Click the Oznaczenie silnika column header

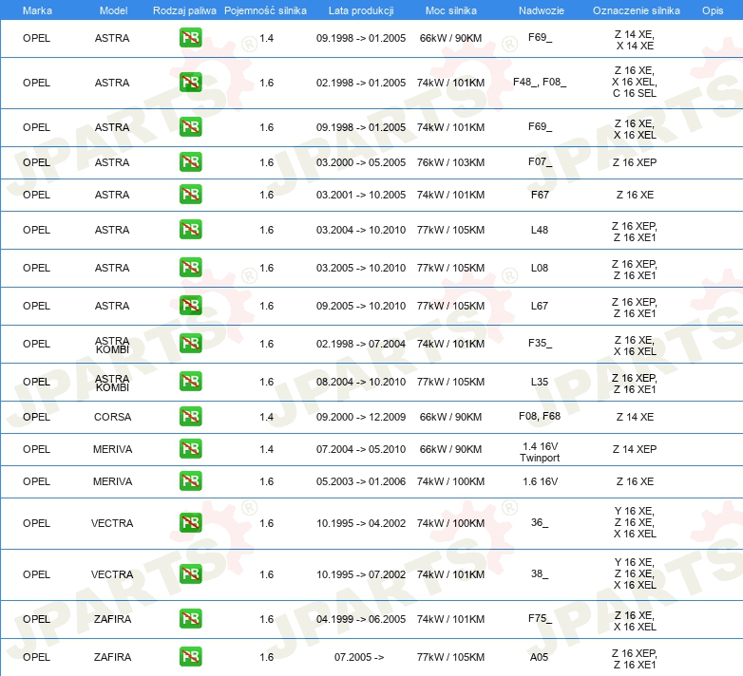(x=637, y=10)
